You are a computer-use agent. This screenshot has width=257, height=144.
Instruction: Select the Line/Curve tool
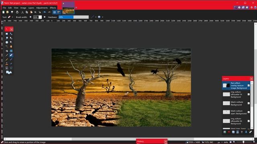coord(11,68)
